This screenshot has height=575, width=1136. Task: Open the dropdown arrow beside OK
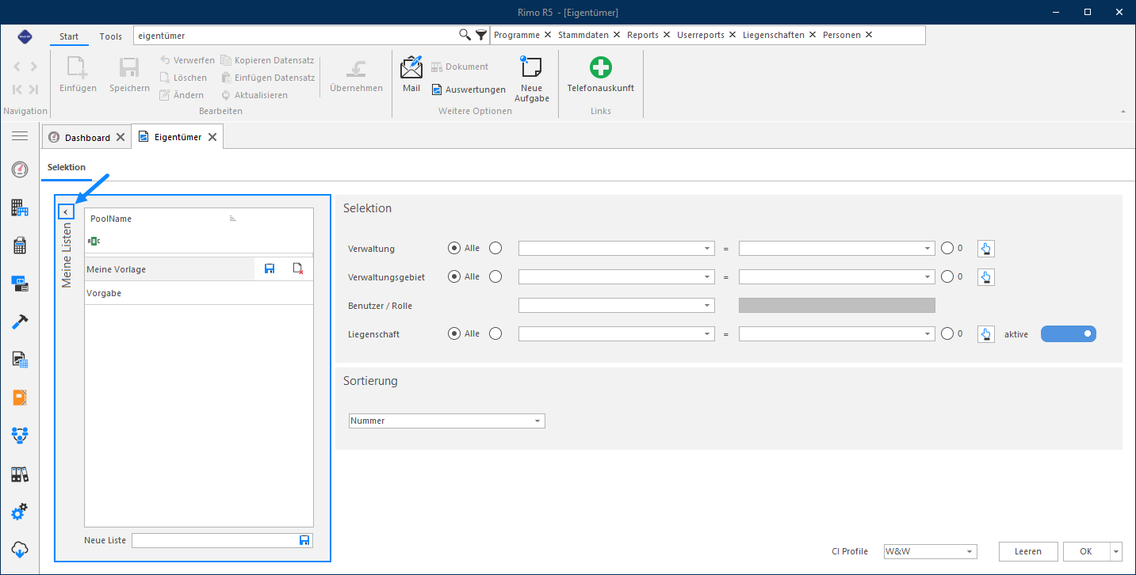(1117, 551)
